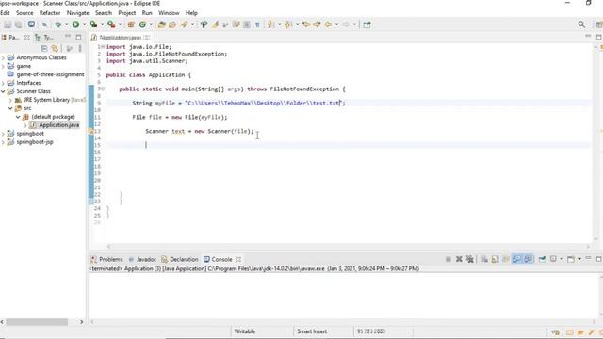Click the Last Edit Location icon

pyautogui.click(x=306, y=24)
